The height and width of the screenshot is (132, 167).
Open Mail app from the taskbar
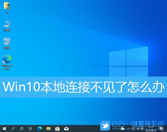point(66,129)
